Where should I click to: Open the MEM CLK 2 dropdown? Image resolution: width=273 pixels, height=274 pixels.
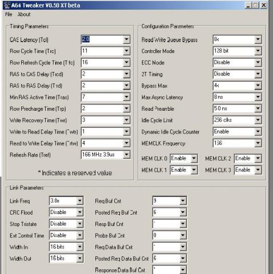(258, 159)
